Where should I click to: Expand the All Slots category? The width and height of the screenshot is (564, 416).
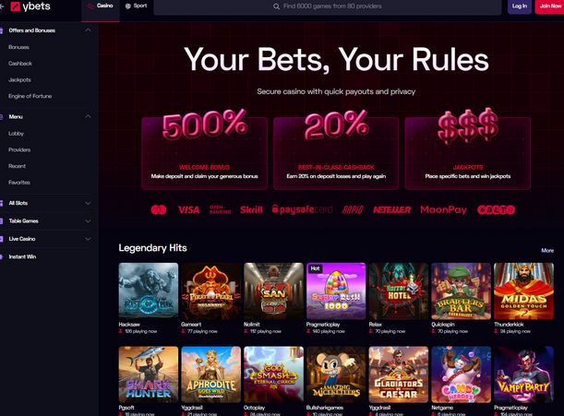click(x=88, y=203)
